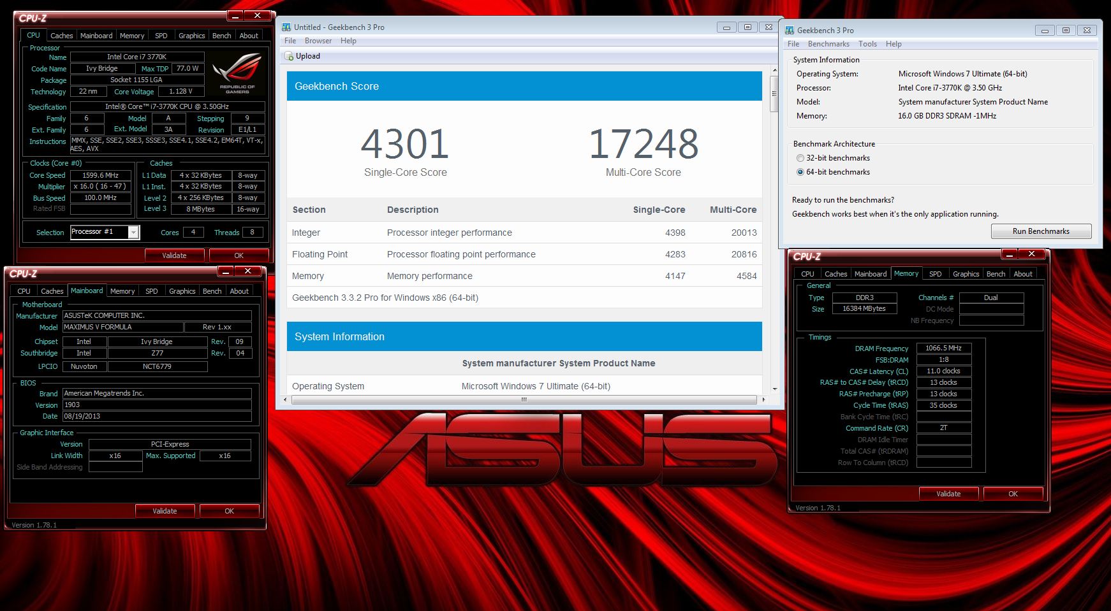Click the DRAM Frequency 1066.5 MHz field
The image size is (1111, 611).
pyautogui.click(x=944, y=348)
